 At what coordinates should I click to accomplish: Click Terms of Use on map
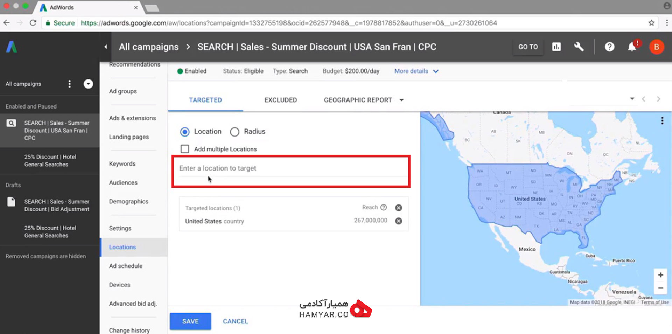(x=655, y=302)
